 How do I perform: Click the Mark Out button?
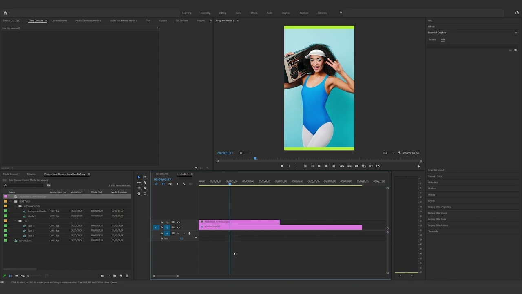296,166
